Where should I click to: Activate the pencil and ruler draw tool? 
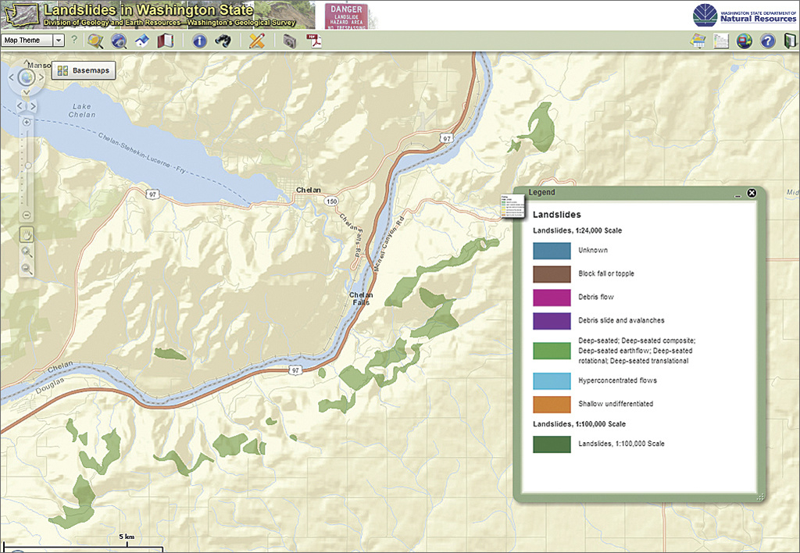256,41
